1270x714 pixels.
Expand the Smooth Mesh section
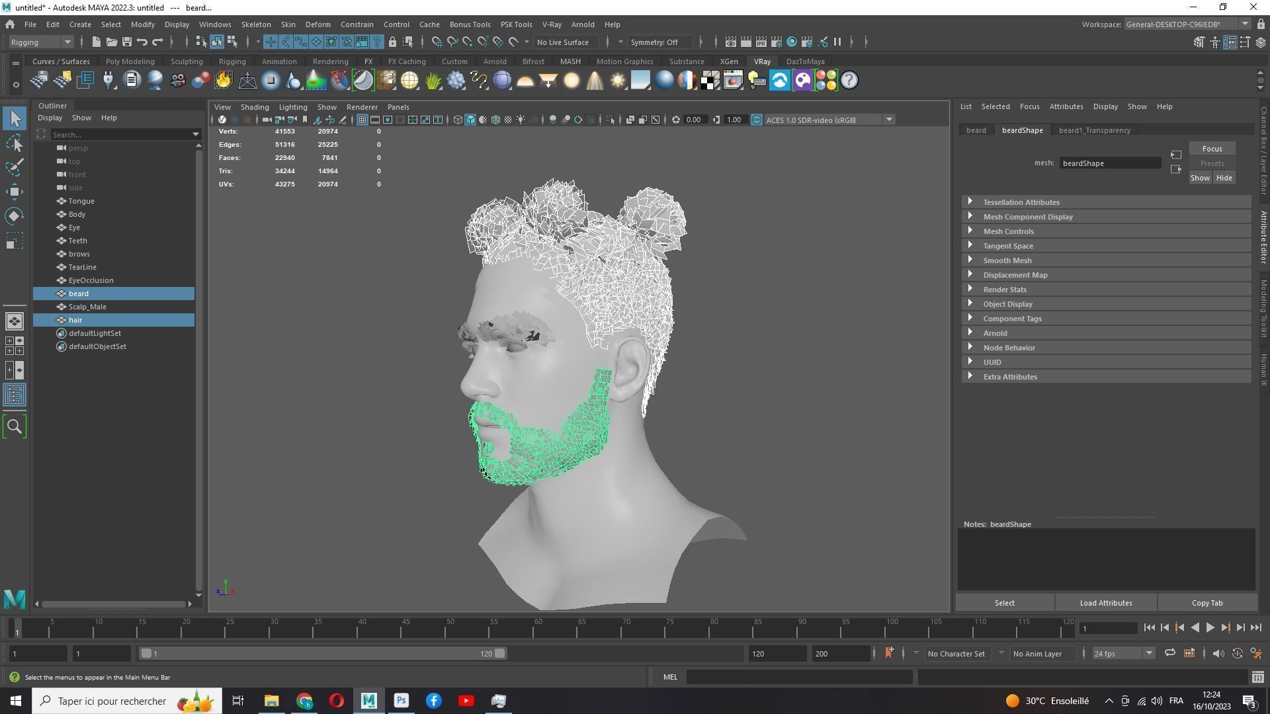click(x=1106, y=260)
